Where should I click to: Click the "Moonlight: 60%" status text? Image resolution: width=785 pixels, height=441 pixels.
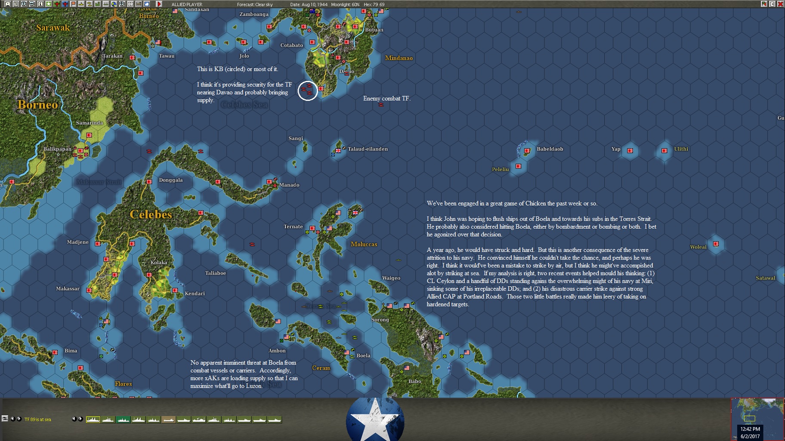(x=345, y=4)
